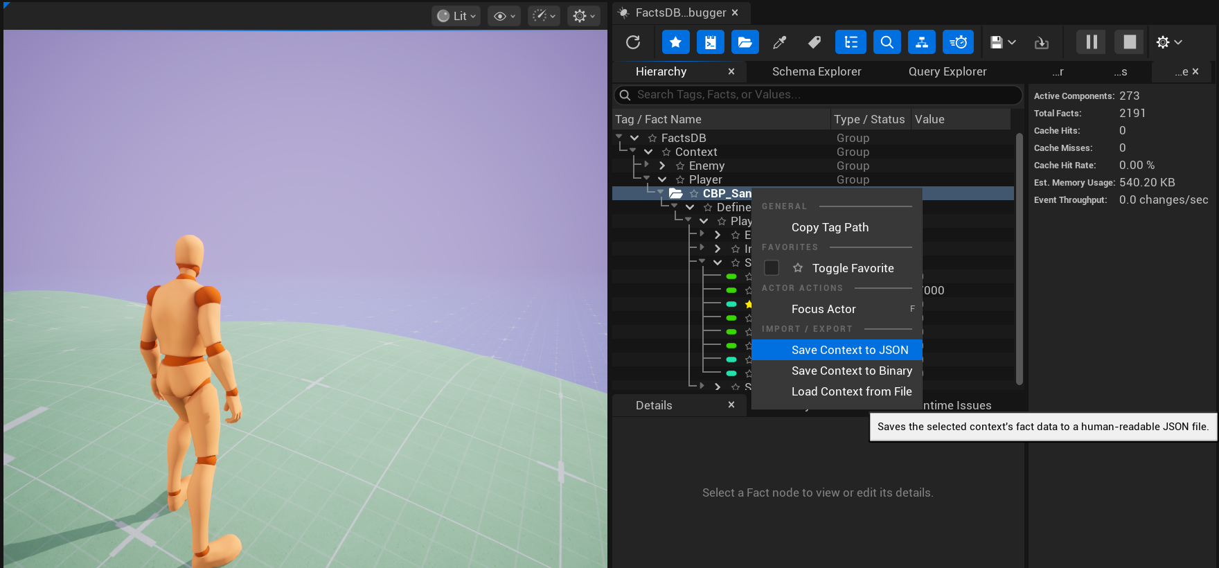Close the Details tab

pyautogui.click(x=731, y=405)
